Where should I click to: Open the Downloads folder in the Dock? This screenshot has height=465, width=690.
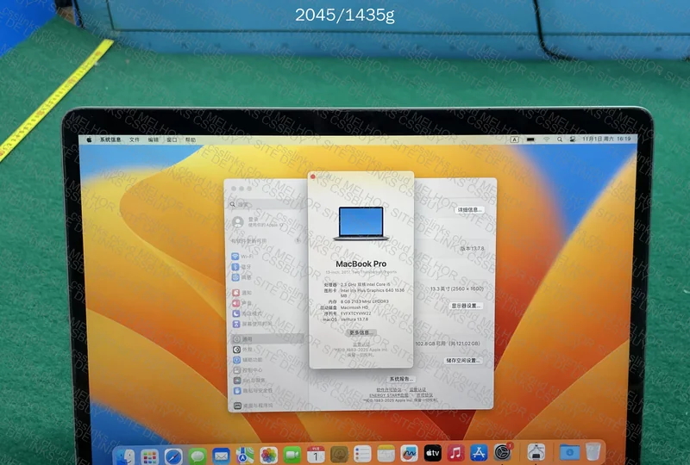tap(569, 451)
